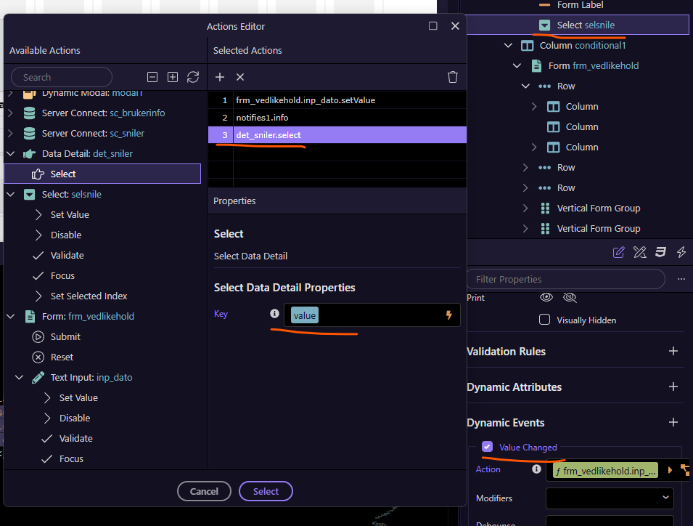Image resolution: width=693 pixels, height=526 pixels.
Task: Show info tooltip for Key property
Action: [x=274, y=314]
